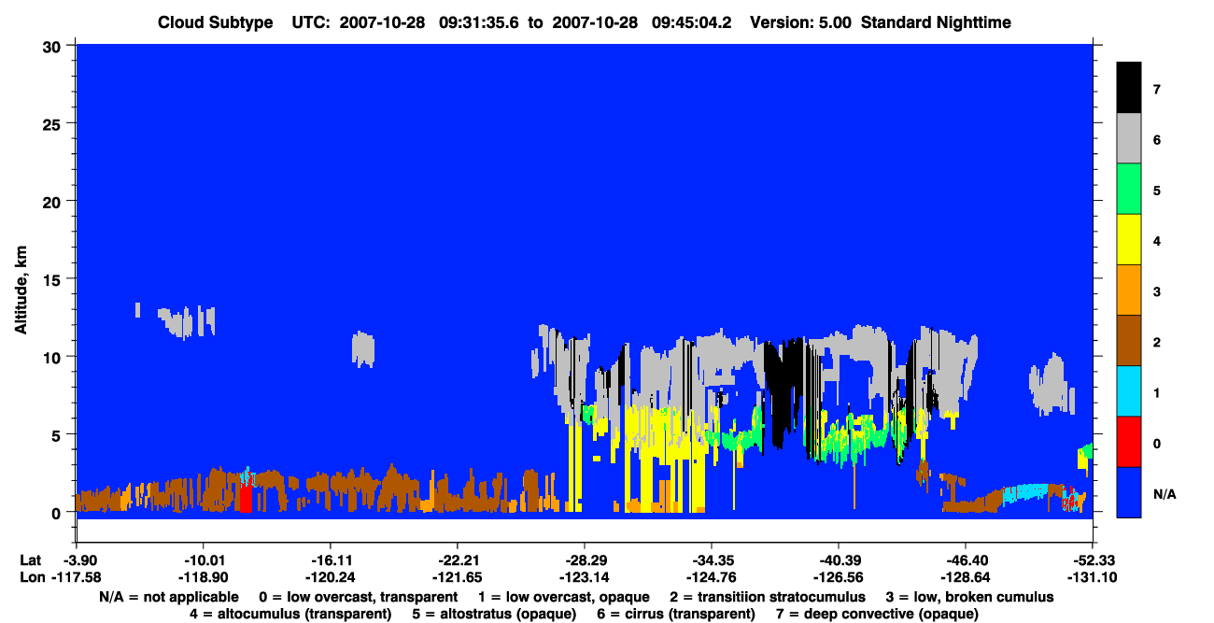The width and height of the screenshot is (1214, 623).
Task: Click 'Version: 5.00' in the title
Action: (802, 21)
